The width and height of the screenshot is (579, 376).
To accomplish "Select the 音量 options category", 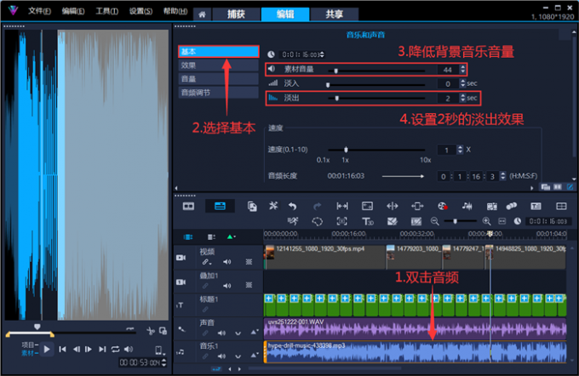I will coord(219,79).
